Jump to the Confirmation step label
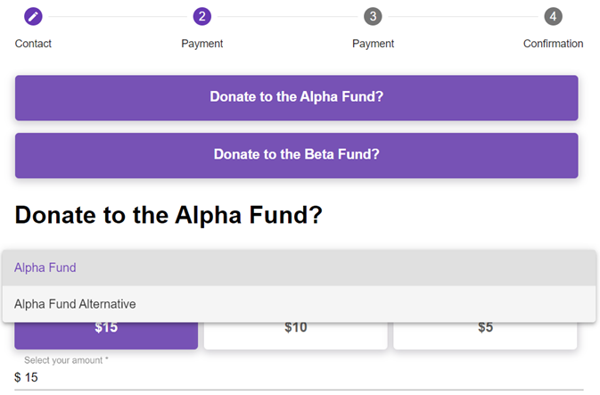The height and width of the screenshot is (395, 600). tap(553, 44)
